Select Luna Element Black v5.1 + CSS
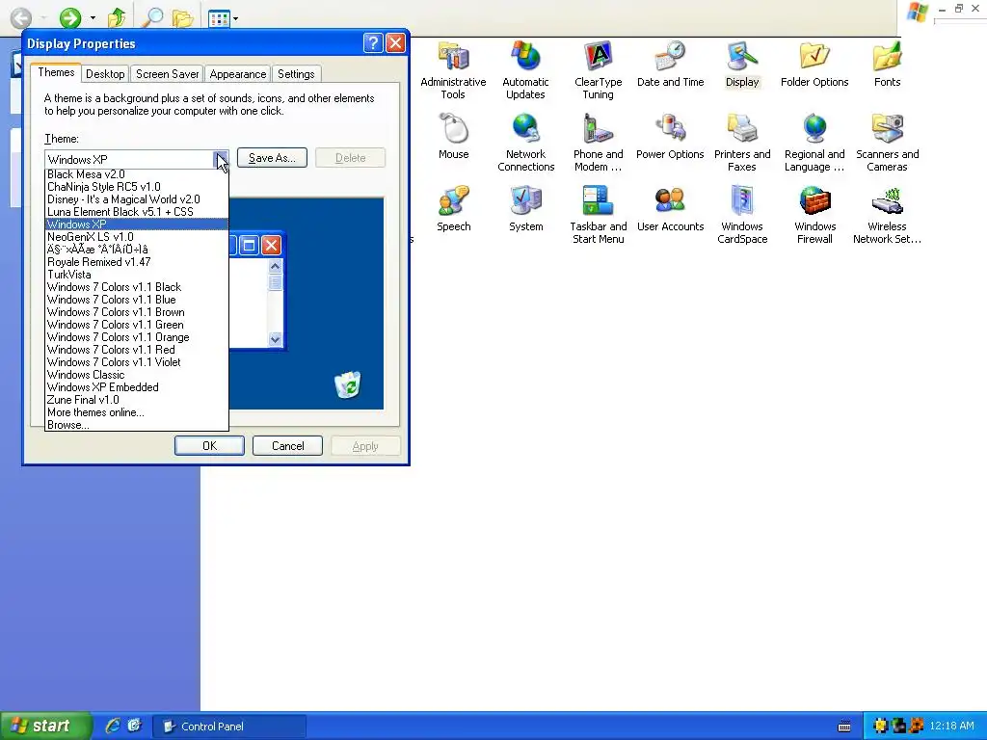This screenshot has height=740, width=987. [x=137, y=212]
